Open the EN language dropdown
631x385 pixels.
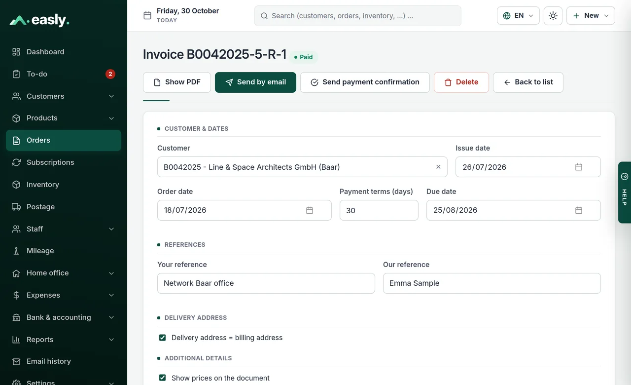[x=518, y=16]
